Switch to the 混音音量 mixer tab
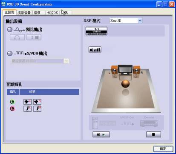 pyautogui.click(x=24, y=13)
